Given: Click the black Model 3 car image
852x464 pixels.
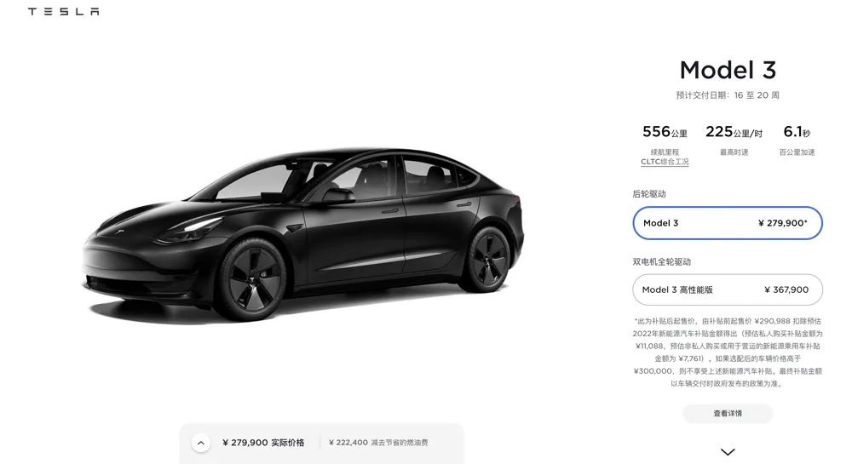Looking at the screenshot, I should pyautogui.click(x=302, y=233).
